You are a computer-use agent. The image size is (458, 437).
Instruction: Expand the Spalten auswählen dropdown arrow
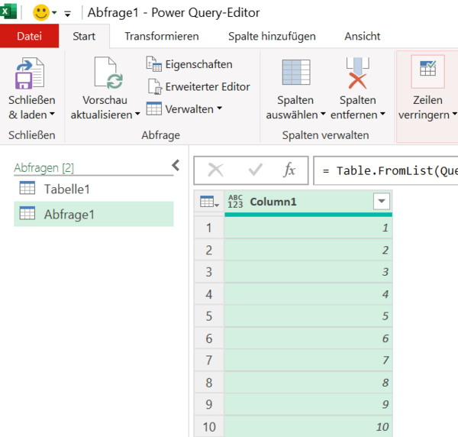pyautogui.click(x=323, y=114)
